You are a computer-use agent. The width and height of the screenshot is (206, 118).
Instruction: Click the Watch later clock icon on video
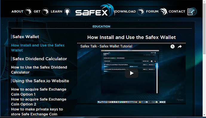point(173,46)
